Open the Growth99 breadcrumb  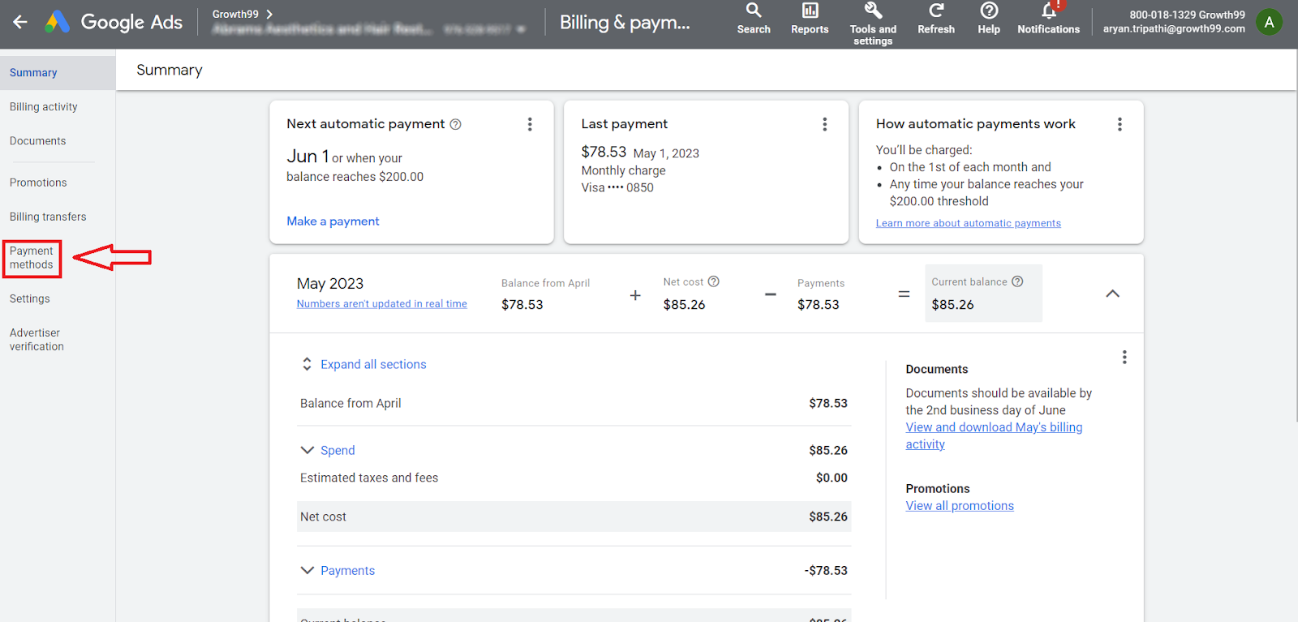pyautogui.click(x=243, y=14)
